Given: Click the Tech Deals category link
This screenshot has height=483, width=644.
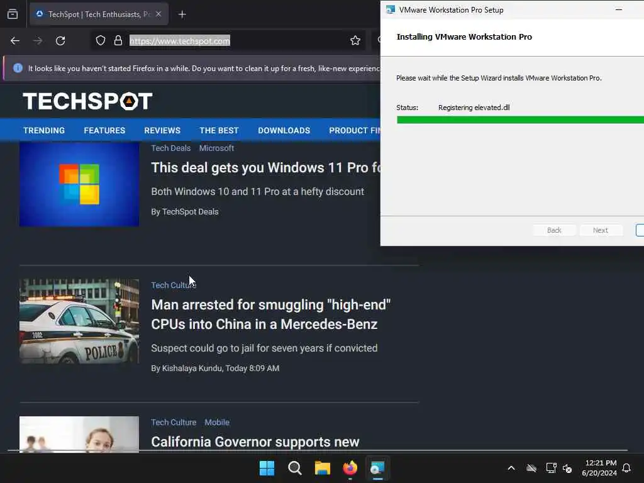Looking at the screenshot, I should point(171,148).
